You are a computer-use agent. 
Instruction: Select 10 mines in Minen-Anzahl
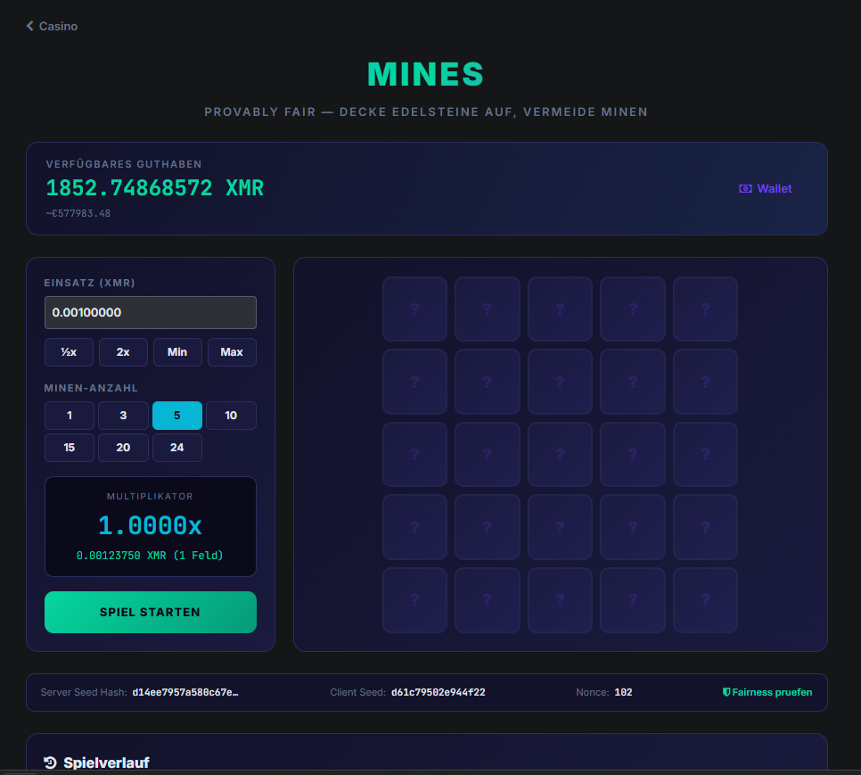click(231, 416)
